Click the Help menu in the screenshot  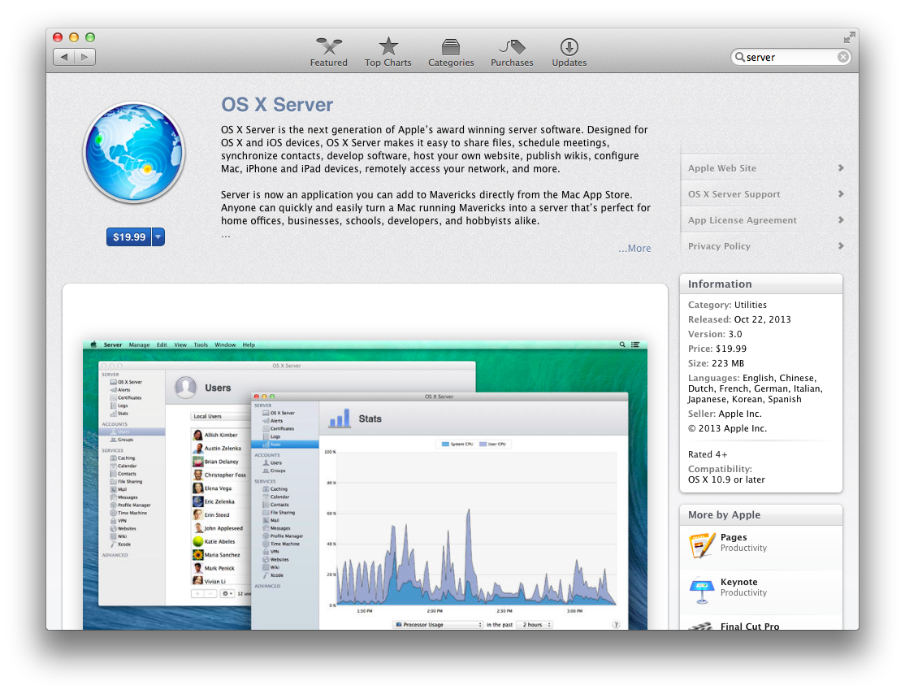tap(248, 345)
